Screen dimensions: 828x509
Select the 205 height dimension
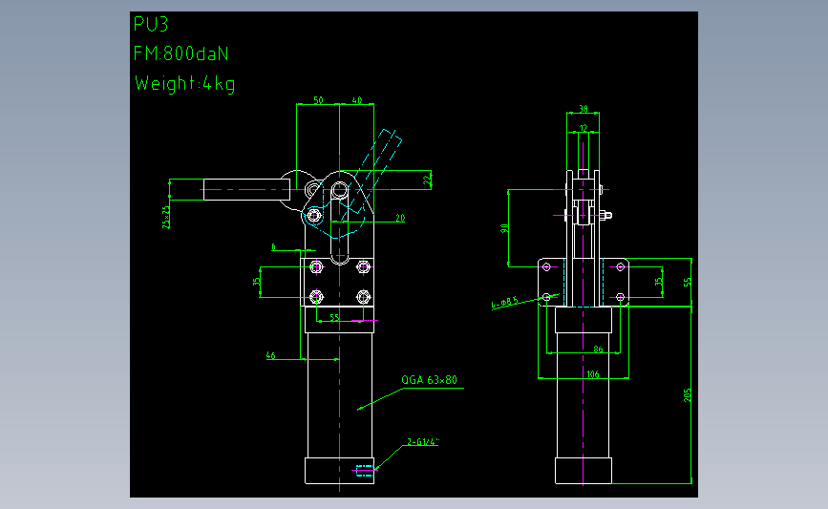click(x=687, y=395)
